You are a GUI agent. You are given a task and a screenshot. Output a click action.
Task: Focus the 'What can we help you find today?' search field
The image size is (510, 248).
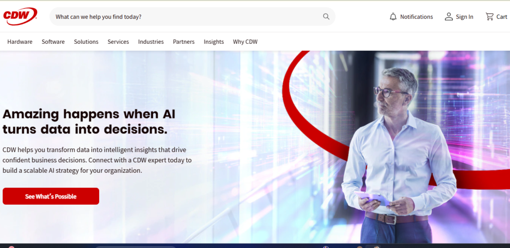click(x=192, y=16)
